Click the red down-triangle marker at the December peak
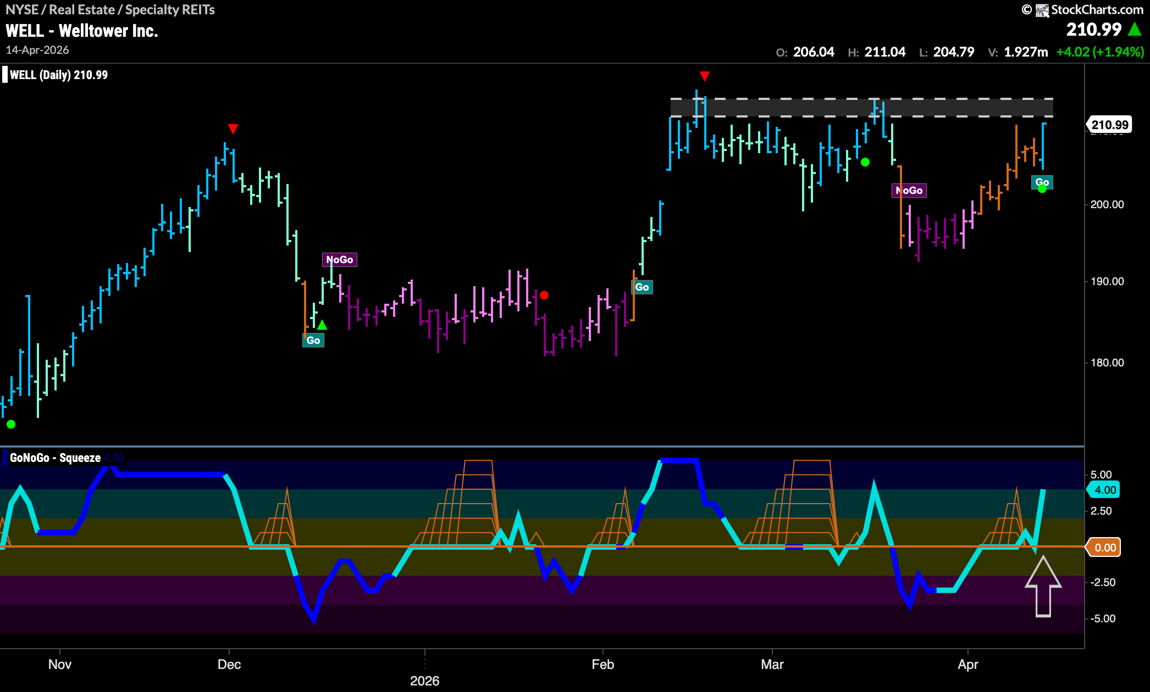Viewport: 1150px width, 692px height. pos(233,129)
